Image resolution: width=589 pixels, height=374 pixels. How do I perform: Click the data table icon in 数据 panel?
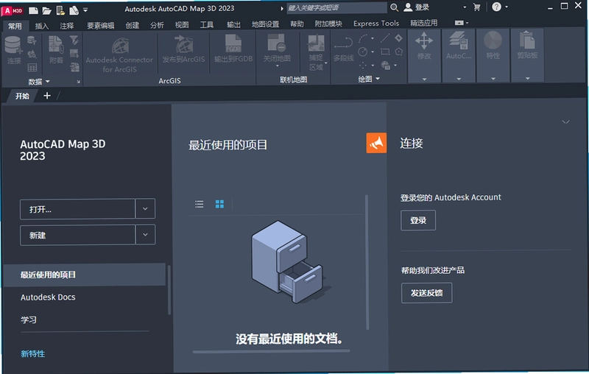(32, 68)
